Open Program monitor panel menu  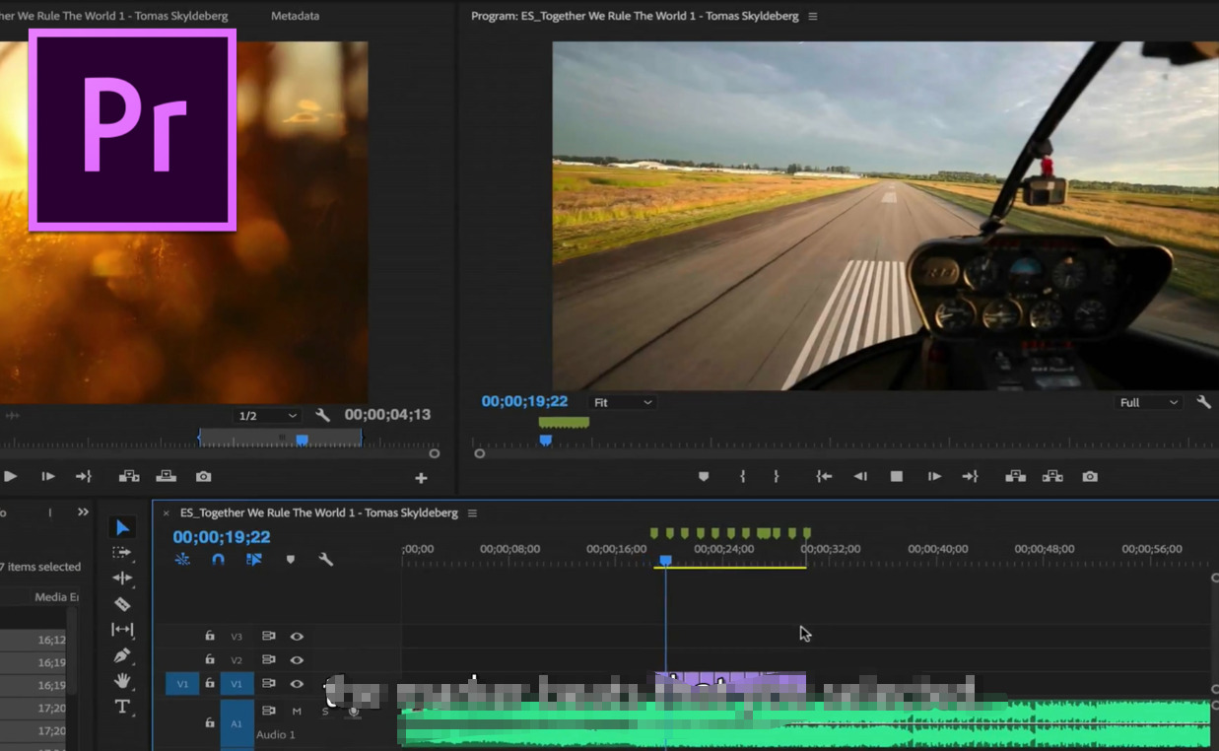click(x=813, y=17)
